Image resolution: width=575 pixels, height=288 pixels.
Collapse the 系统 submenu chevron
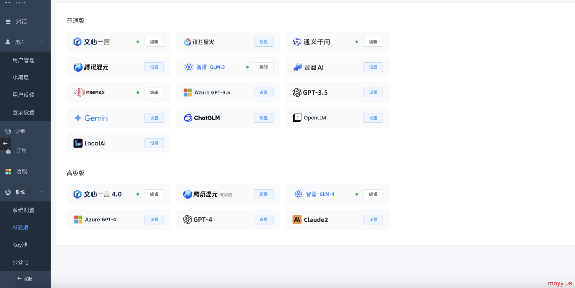tap(42, 191)
